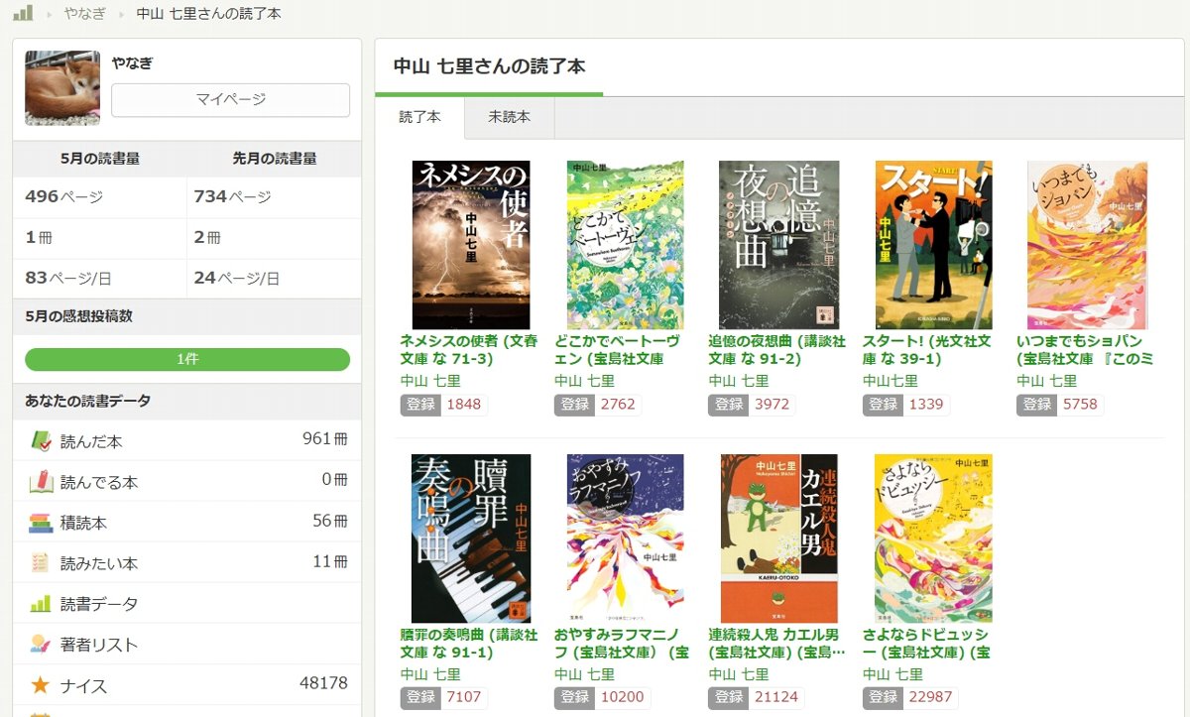Screen dimensions: 1190x717
Task: Click the 11冊 読みたい本 count
Action: [330, 561]
